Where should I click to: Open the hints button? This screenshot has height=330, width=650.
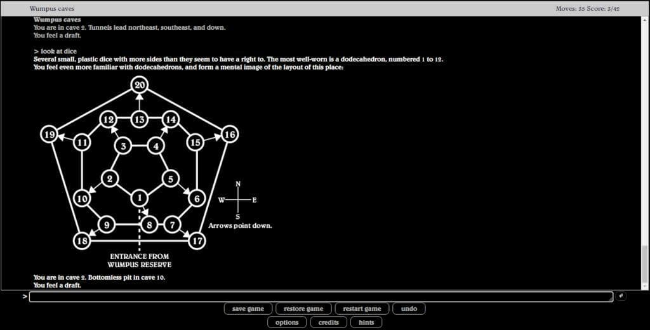(366, 322)
